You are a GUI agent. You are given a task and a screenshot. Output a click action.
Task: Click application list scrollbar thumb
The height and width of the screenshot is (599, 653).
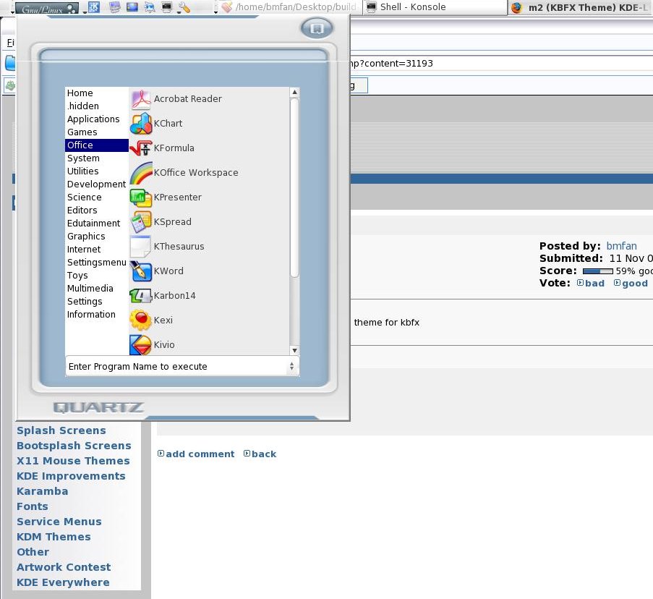[x=294, y=187]
